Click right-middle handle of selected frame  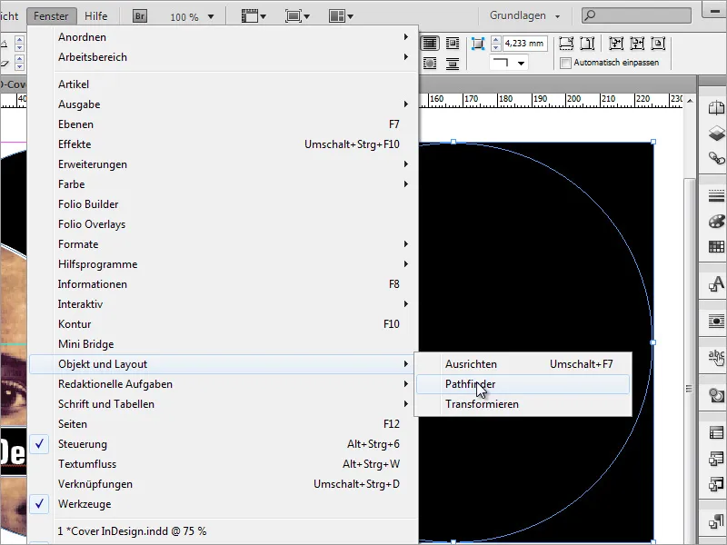(653, 342)
